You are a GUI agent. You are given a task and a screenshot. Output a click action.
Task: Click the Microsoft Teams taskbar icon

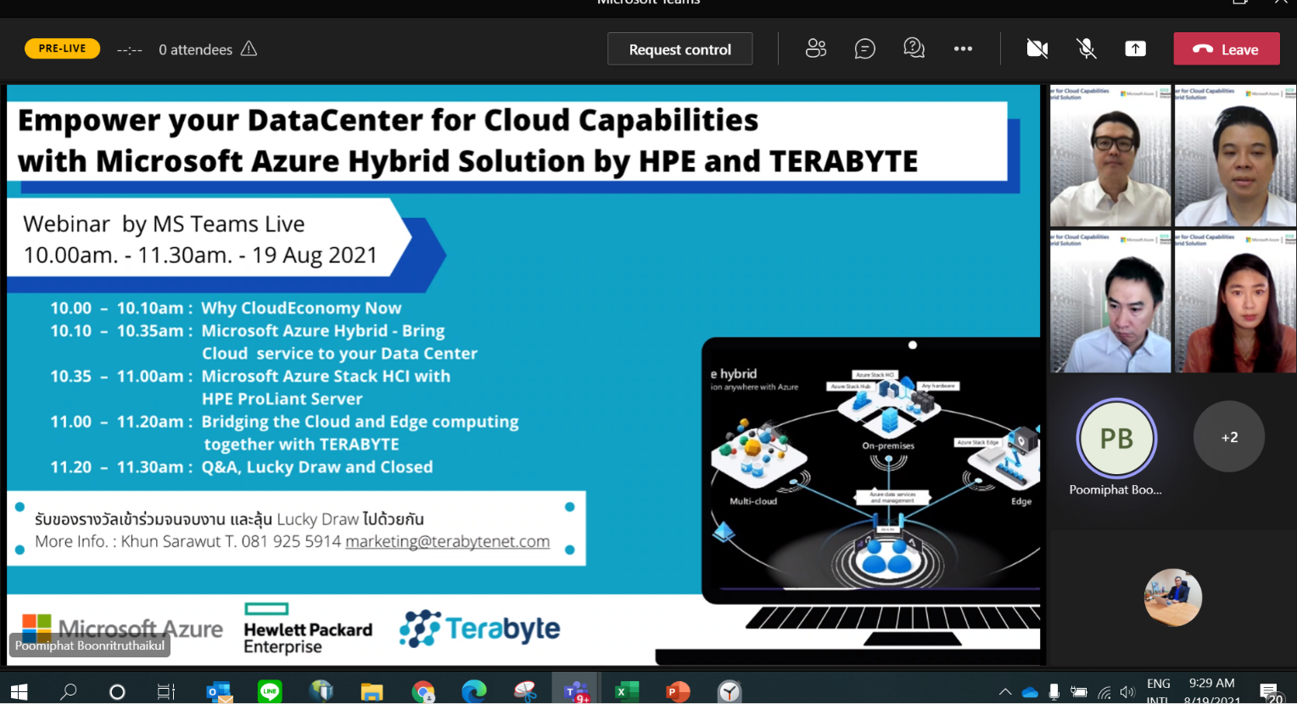[x=577, y=691]
